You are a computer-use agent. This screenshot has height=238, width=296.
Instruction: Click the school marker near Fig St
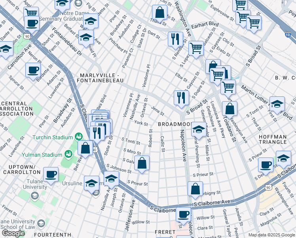tap(91, 22)
